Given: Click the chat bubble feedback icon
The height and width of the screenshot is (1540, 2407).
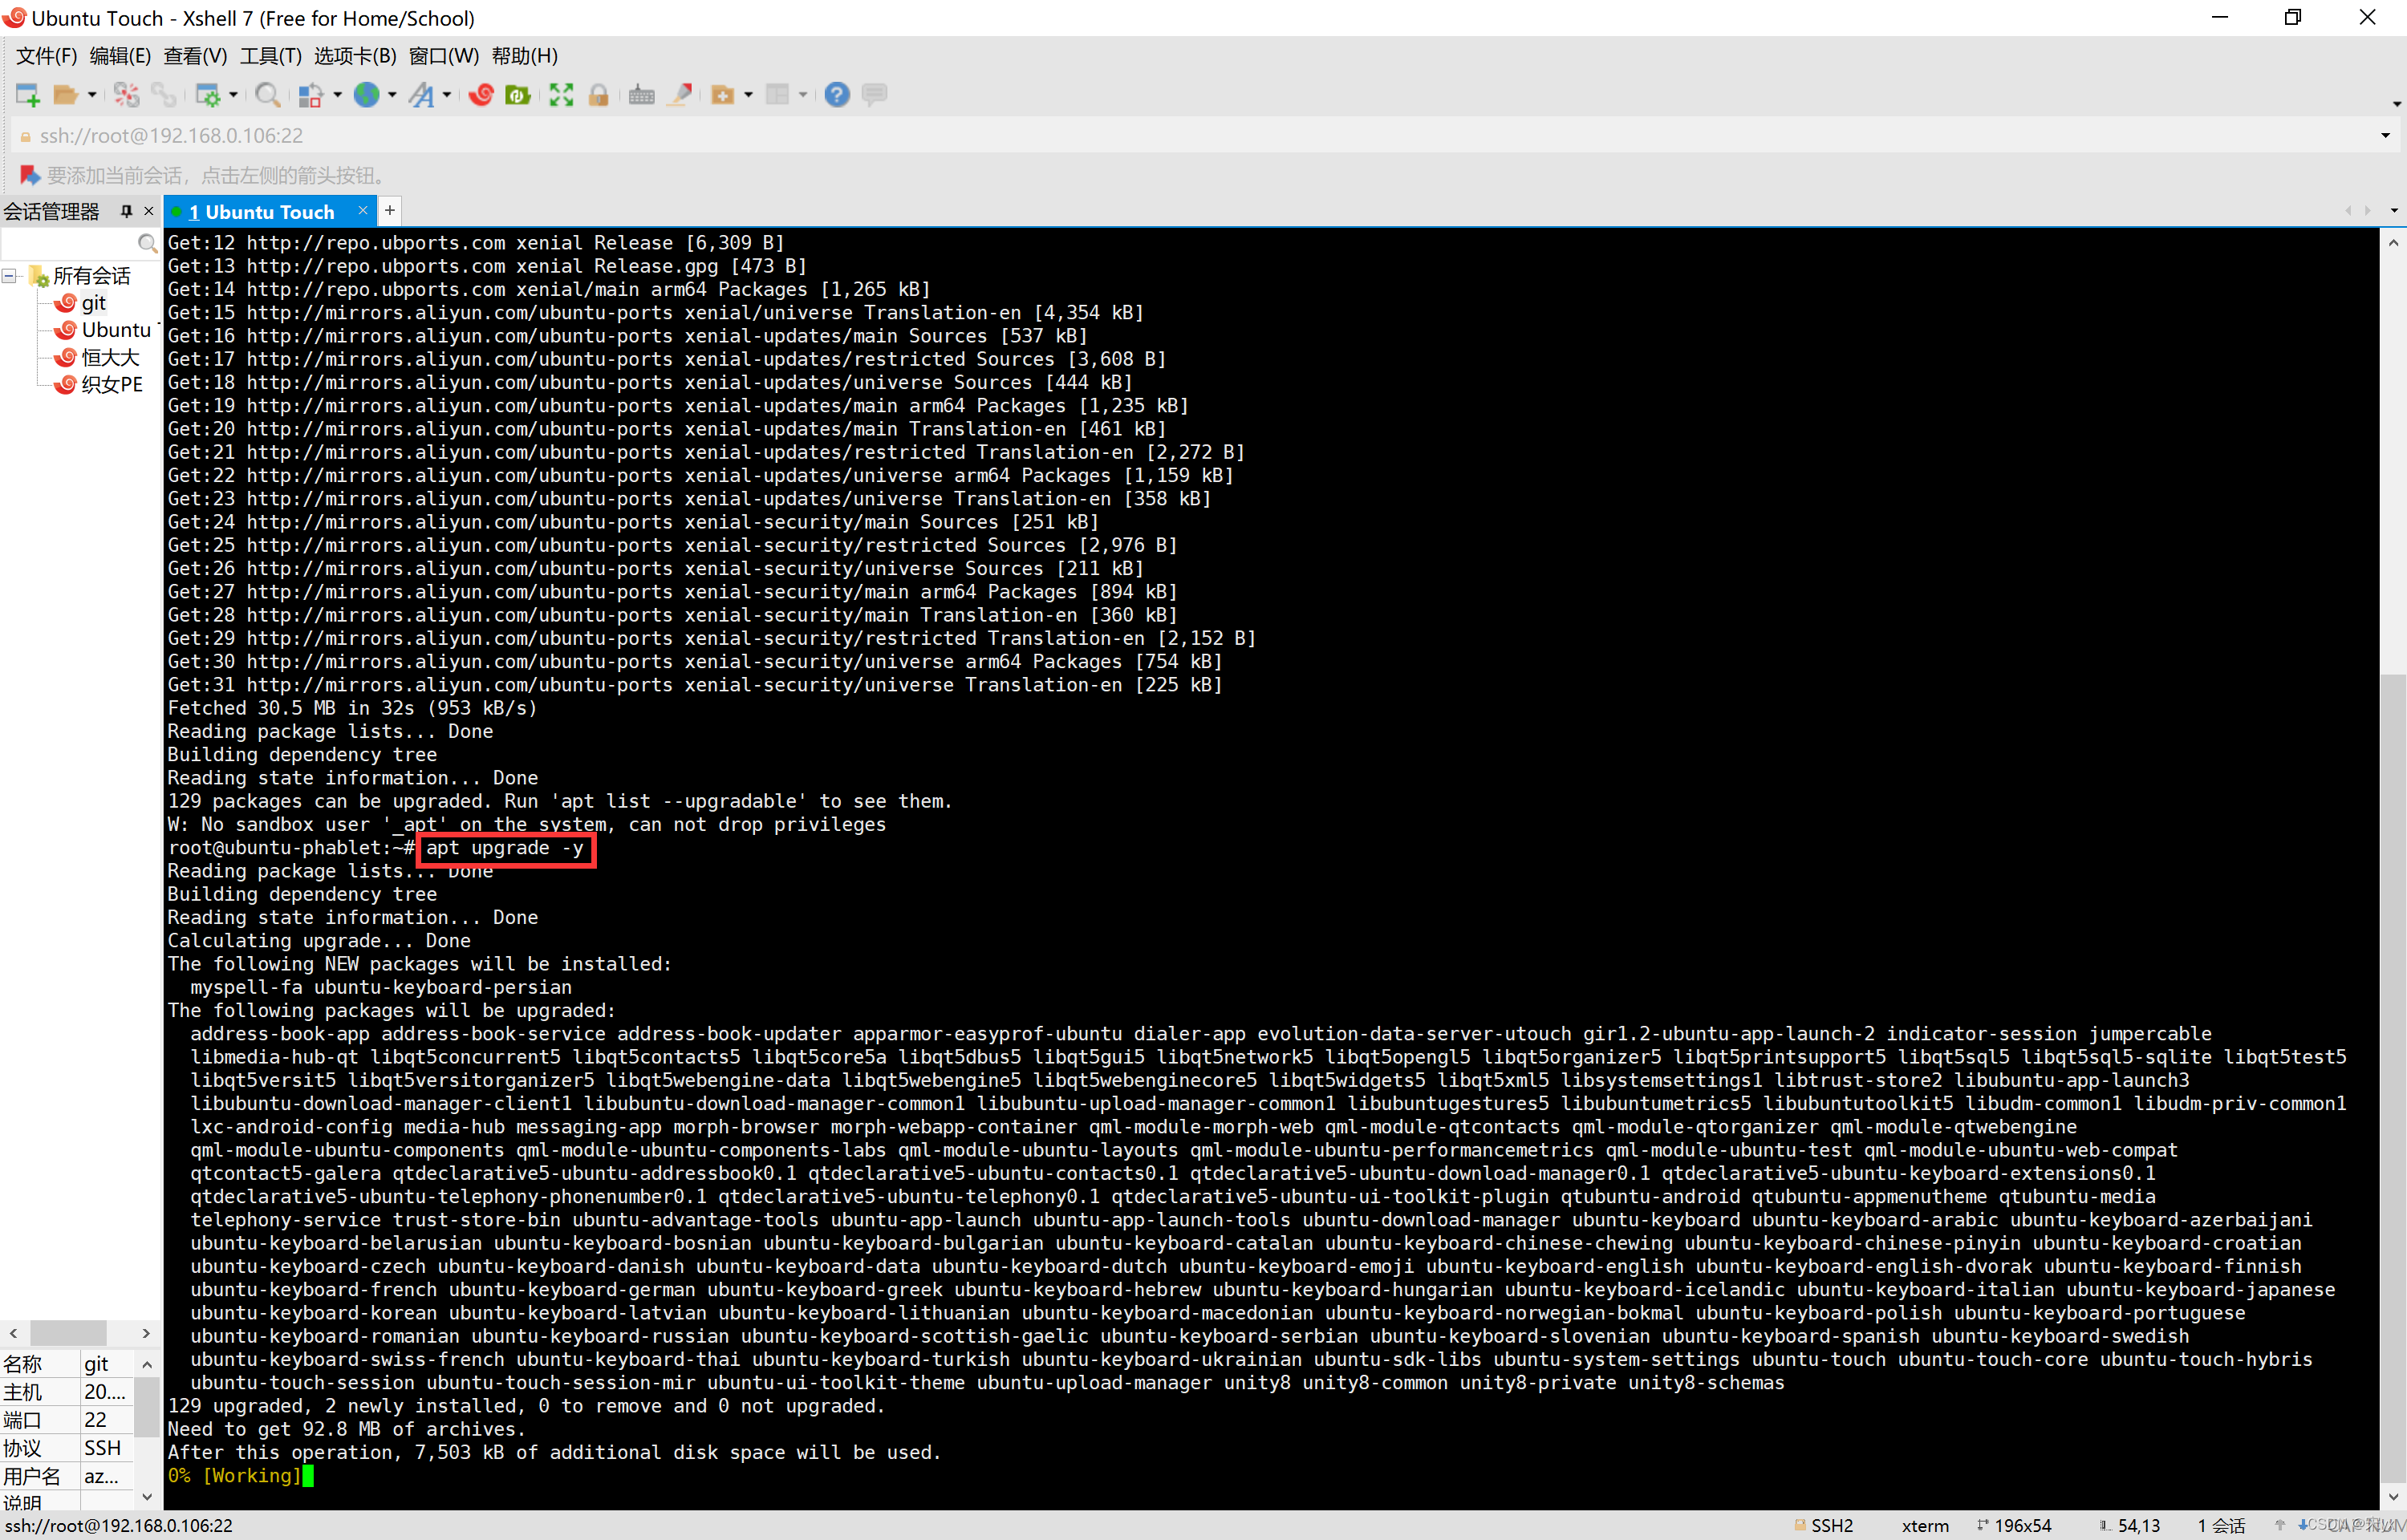Looking at the screenshot, I should (874, 95).
